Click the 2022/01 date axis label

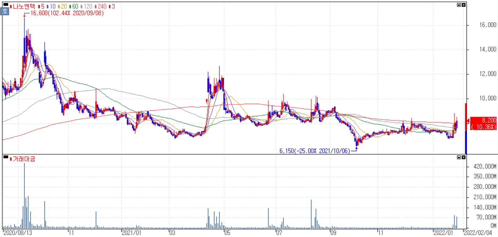tap(443, 233)
